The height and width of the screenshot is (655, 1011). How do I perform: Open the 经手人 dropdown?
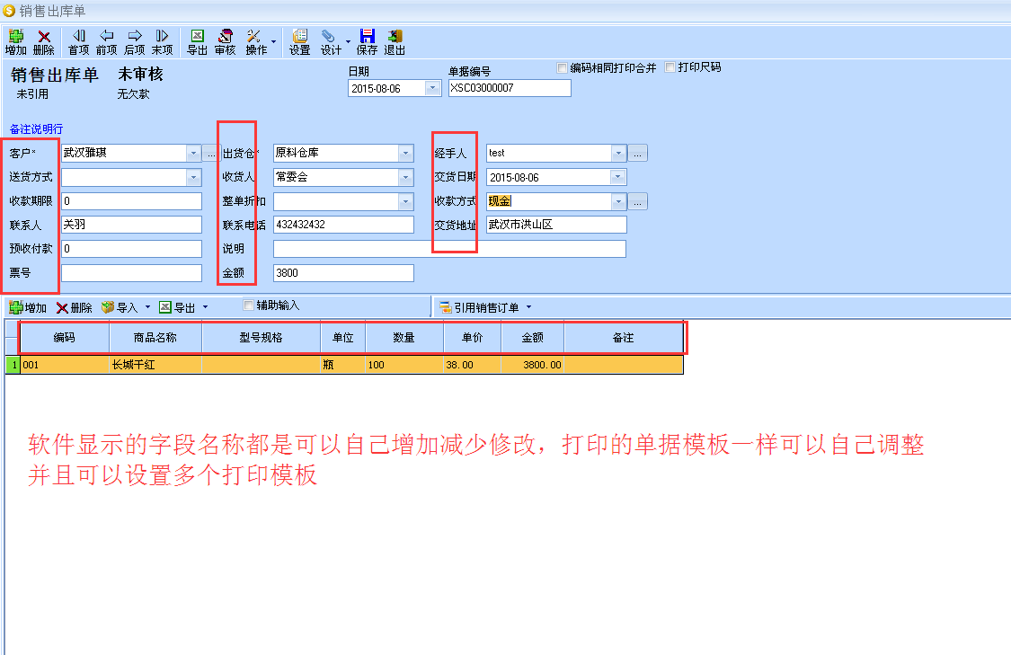(x=618, y=153)
